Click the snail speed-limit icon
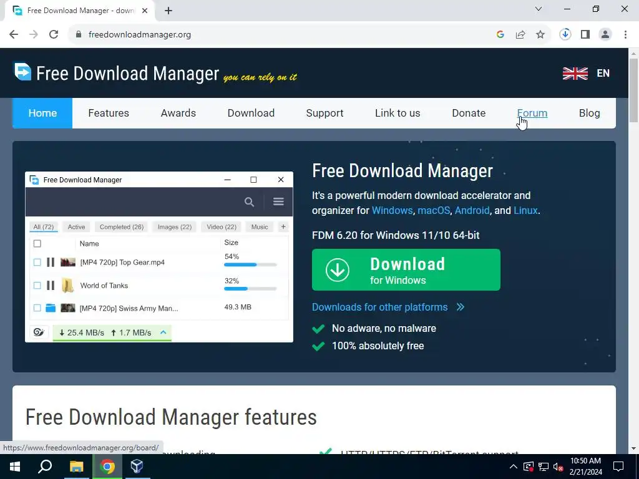This screenshot has width=639, height=479. pos(39,332)
